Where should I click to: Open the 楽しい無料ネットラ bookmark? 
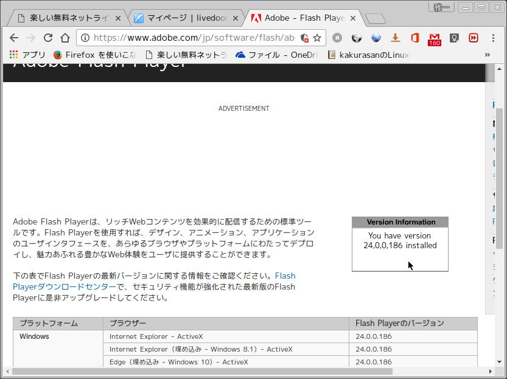187,55
